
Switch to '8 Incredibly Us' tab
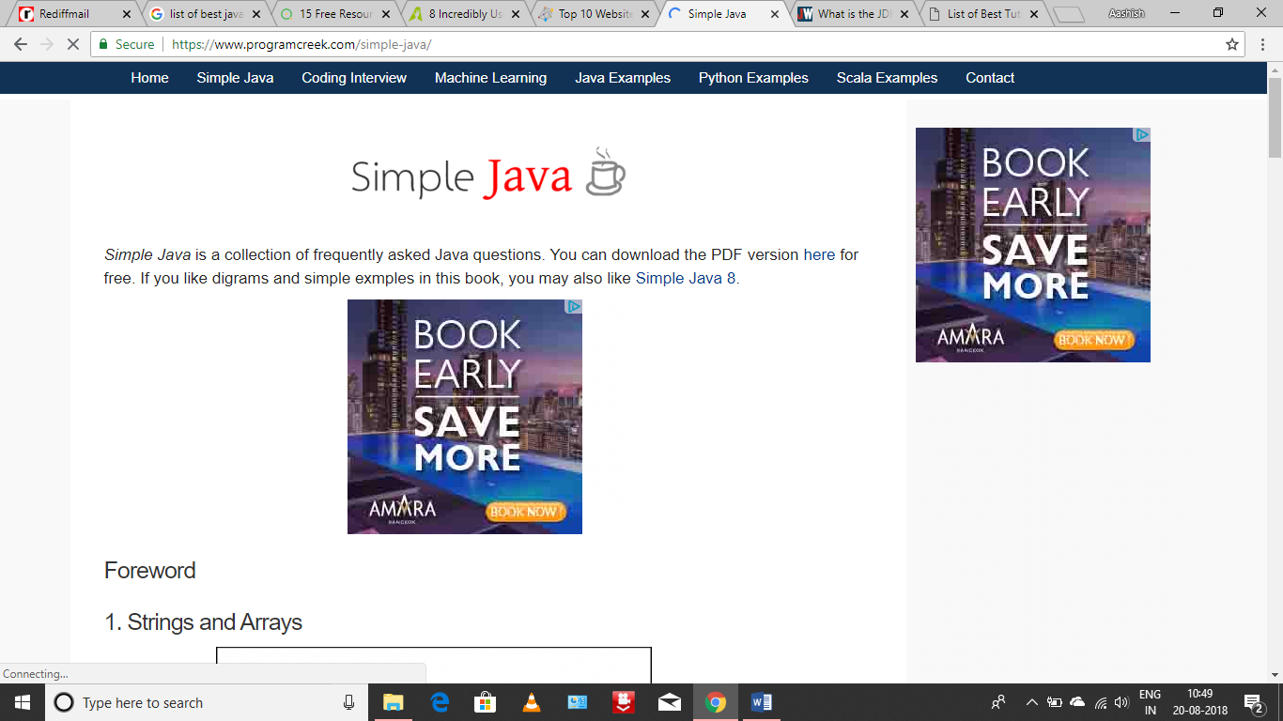click(464, 14)
